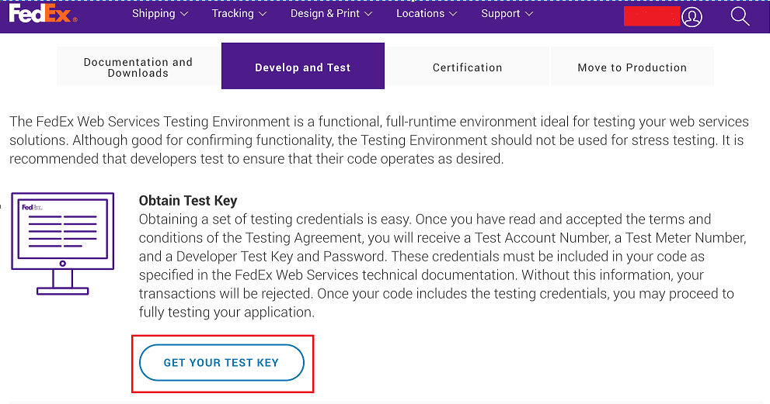Viewport: 770px width, 404px height.
Task: Click the FedEx logo
Action: 43,14
